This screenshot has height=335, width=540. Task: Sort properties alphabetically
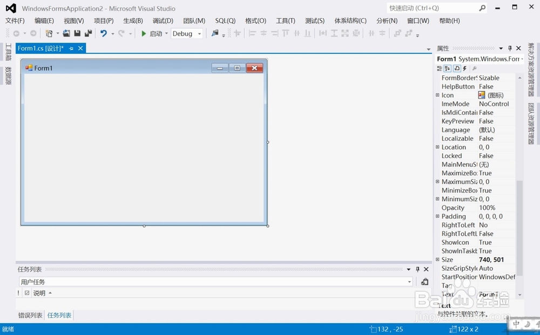click(447, 69)
